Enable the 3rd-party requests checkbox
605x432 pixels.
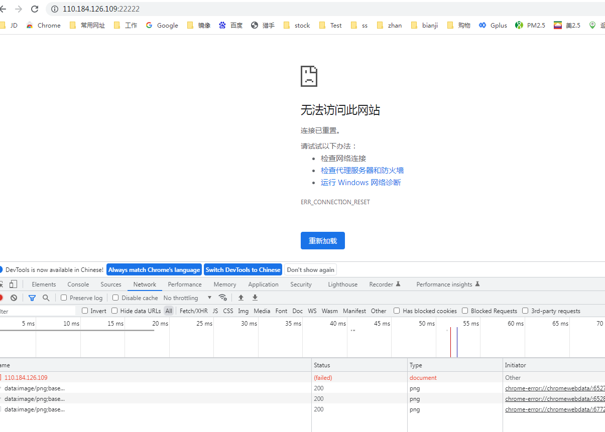(525, 311)
